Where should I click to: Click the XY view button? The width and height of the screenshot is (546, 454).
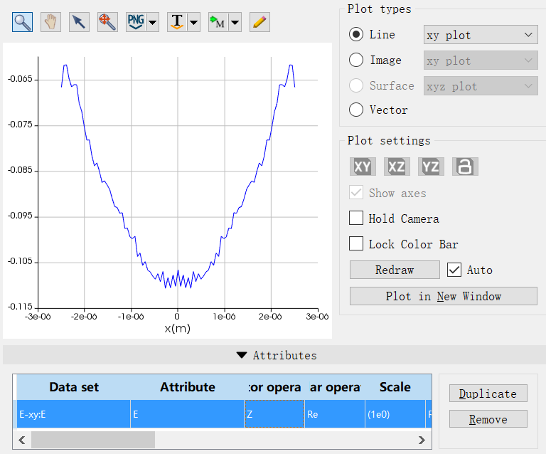(363, 167)
